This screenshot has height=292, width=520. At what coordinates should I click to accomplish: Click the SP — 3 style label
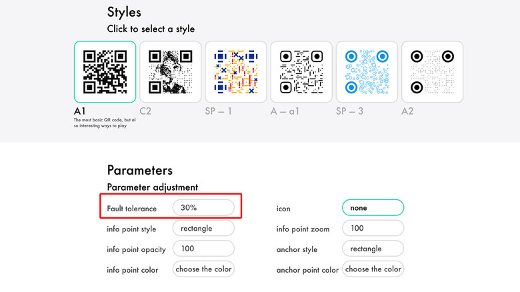[349, 111]
